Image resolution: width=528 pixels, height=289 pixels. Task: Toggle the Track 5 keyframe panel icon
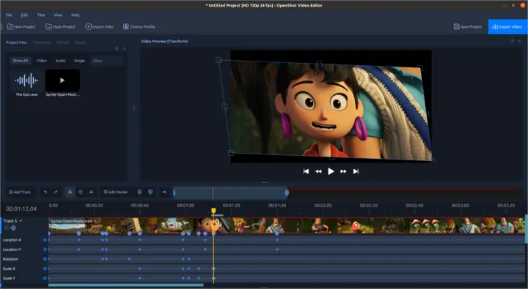(13, 228)
